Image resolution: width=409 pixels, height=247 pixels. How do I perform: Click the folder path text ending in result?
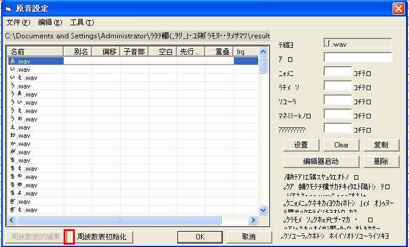137,36
